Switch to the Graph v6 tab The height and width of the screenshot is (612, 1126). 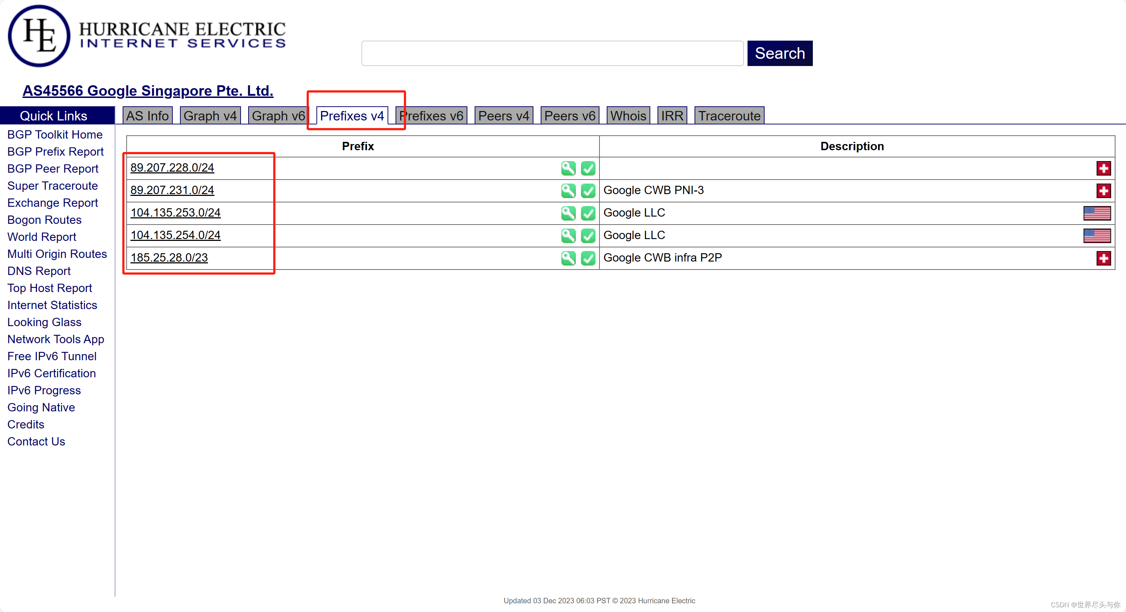pos(278,116)
